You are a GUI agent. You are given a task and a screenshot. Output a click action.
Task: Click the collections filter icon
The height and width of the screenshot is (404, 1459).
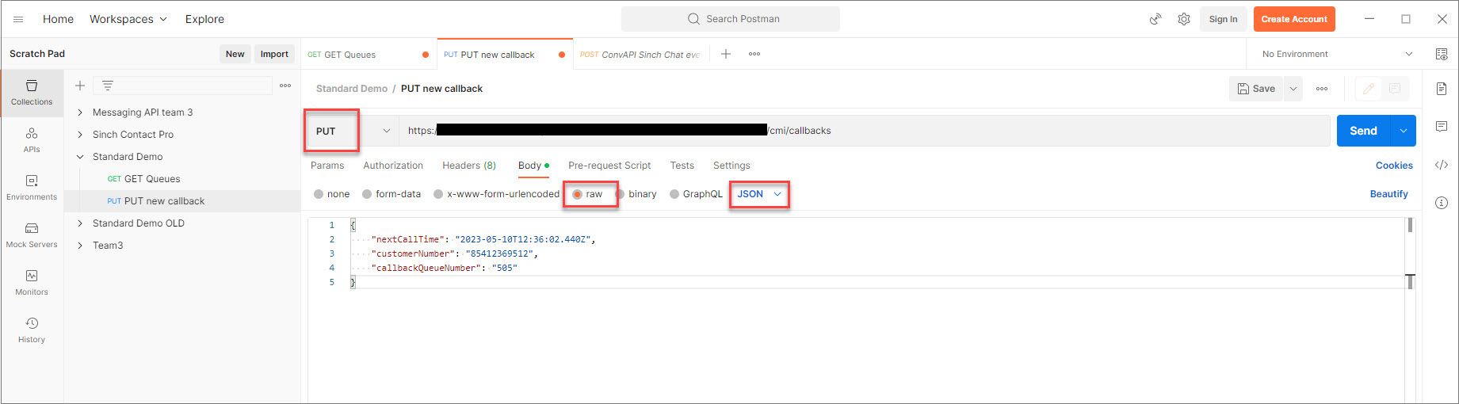[108, 86]
